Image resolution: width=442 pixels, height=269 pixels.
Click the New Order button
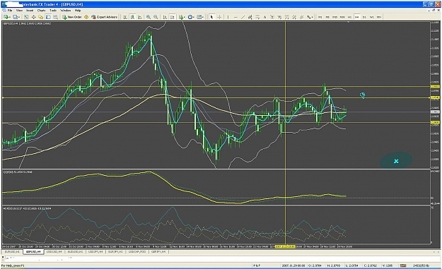tap(72, 17)
